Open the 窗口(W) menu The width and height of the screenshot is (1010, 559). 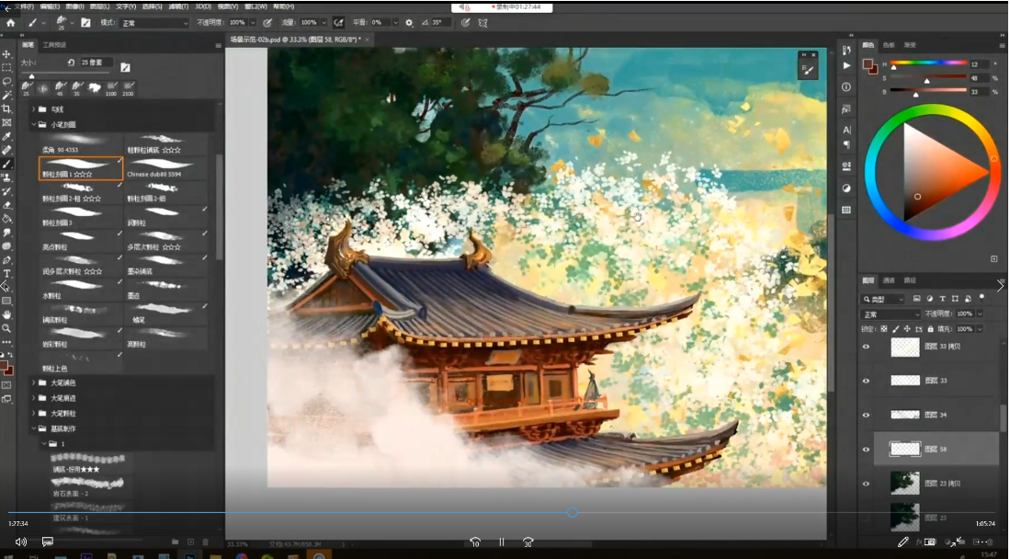pos(255,6)
